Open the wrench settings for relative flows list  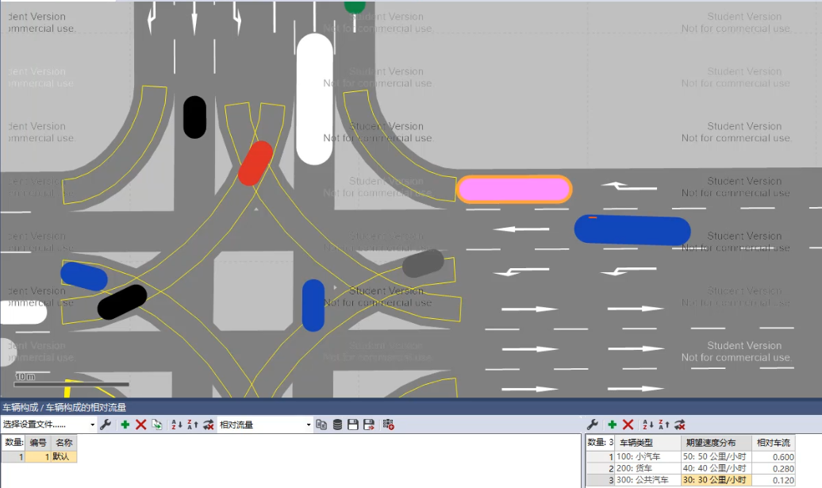593,425
